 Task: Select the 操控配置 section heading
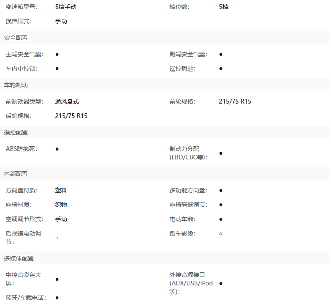tap(16, 132)
